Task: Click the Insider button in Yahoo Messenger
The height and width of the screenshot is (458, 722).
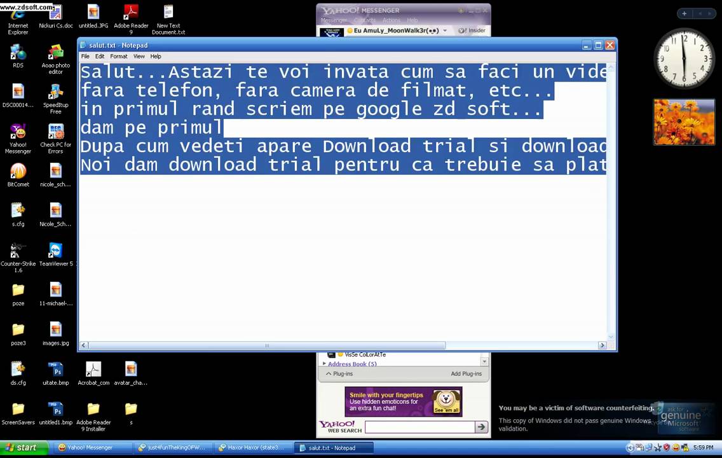Action: [472, 31]
